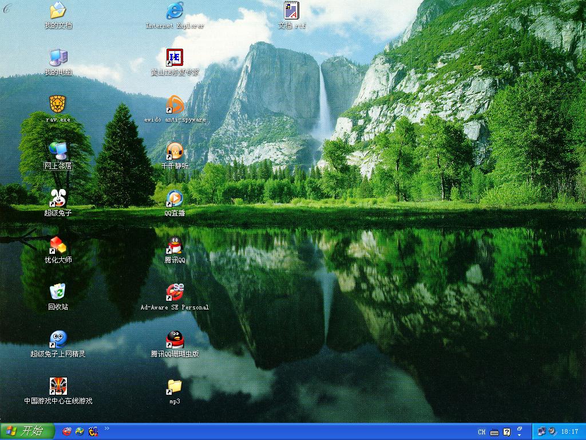Open 腾讯QQ penguin shortcut
Image resolution: width=586 pixels, height=440 pixels.
pos(175,245)
